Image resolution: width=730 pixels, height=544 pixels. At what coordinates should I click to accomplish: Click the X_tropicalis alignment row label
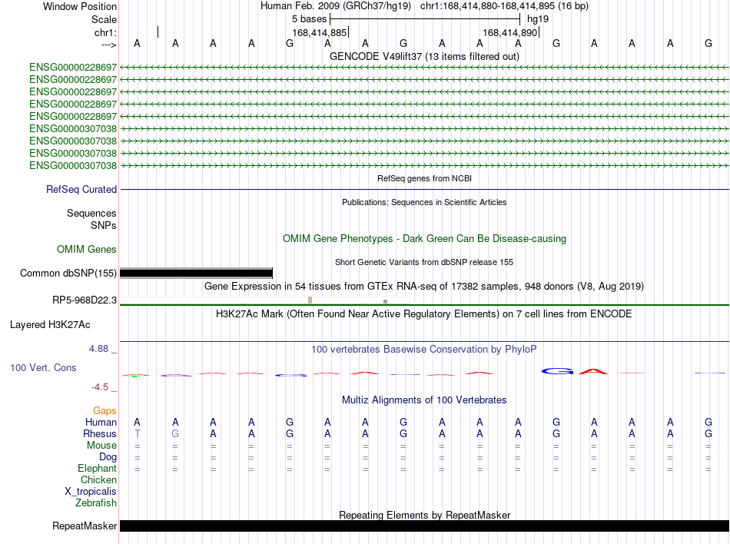91,492
